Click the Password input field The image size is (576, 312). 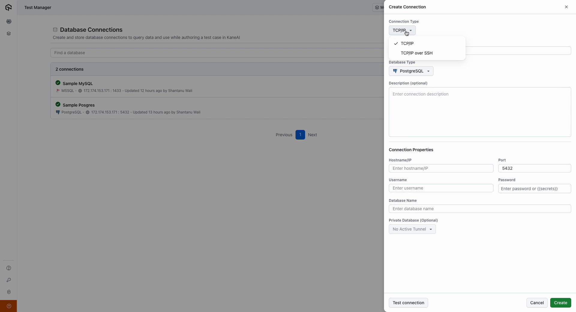(535, 189)
